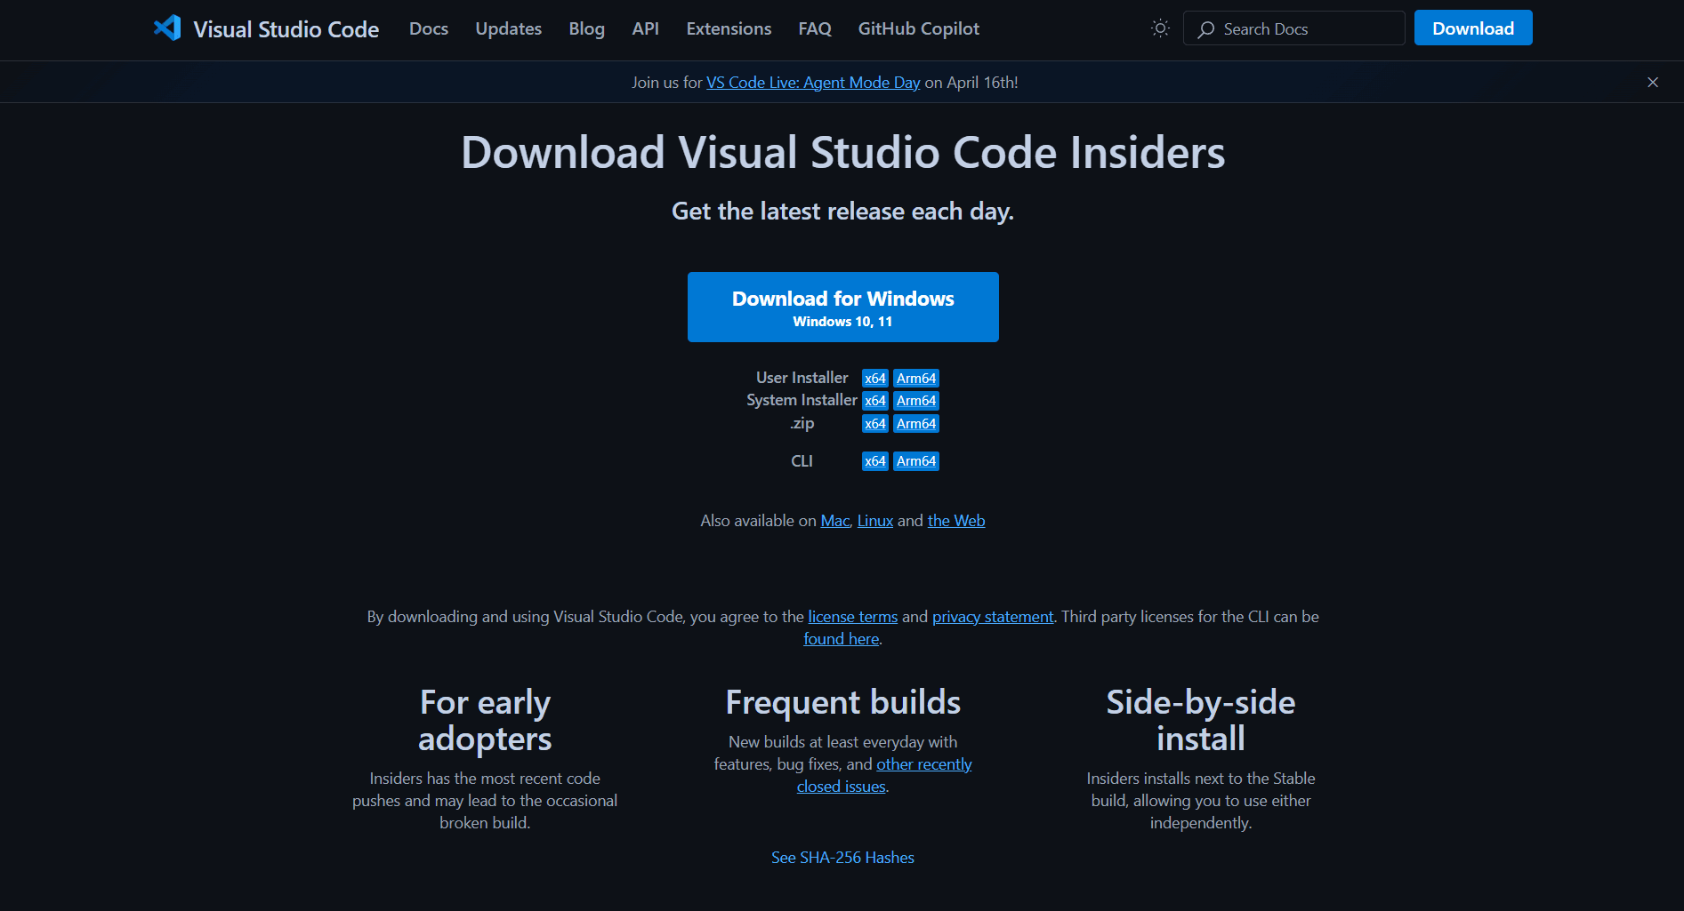Click the 'For early adopters' heading
This screenshot has height=911, width=1684.
coord(485,721)
